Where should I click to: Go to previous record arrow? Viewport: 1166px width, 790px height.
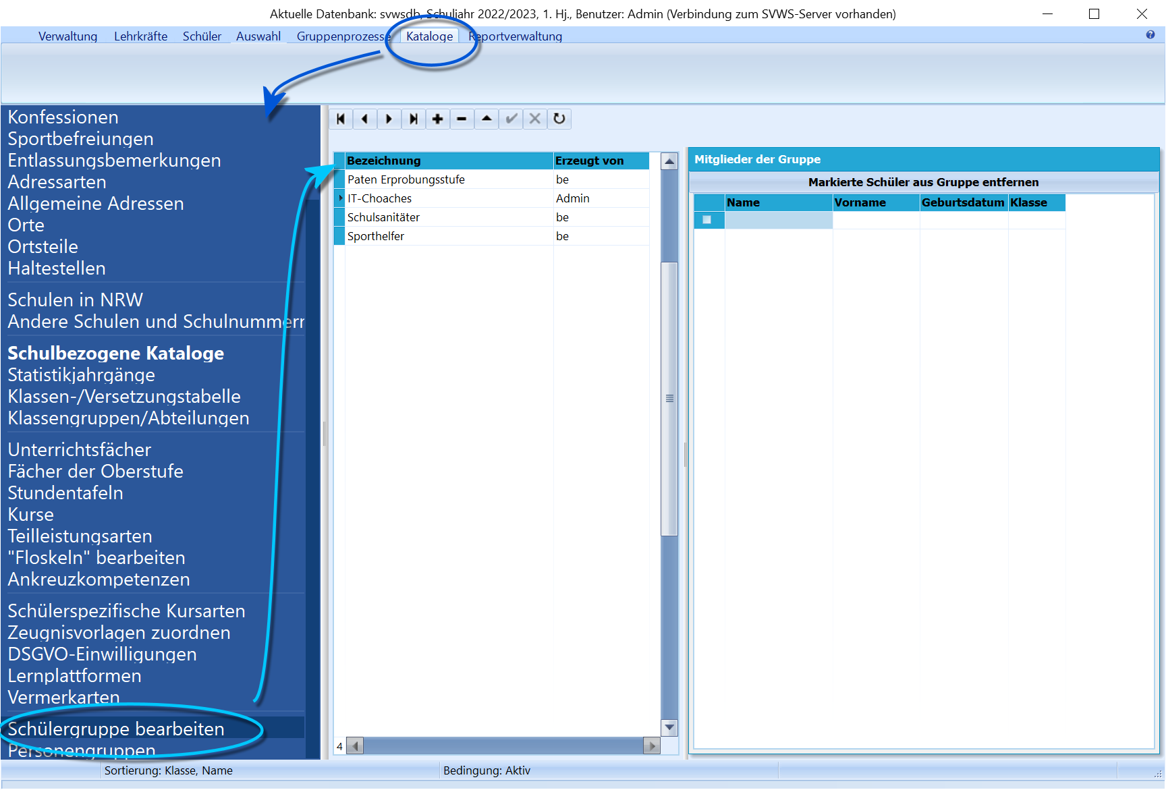pyautogui.click(x=365, y=119)
